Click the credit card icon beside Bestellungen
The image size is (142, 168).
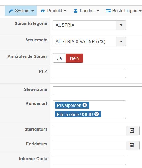[108, 11]
